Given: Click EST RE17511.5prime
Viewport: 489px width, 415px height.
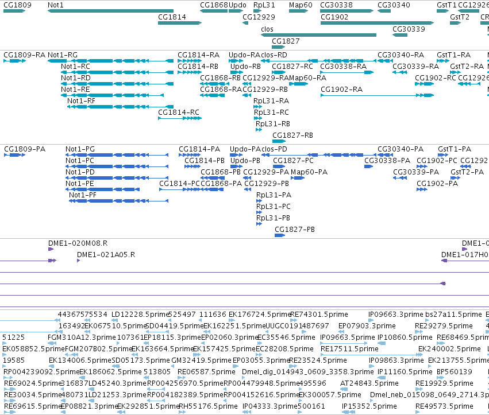Looking at the screenshot, I should 372,355.
